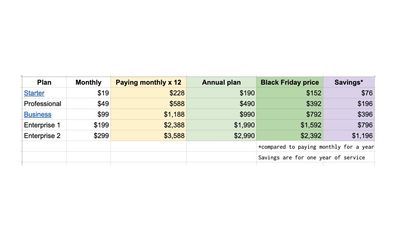Select the Professional plan name cell
The width and height of the screenshot is (397, 241).
(x=43, y=104)
